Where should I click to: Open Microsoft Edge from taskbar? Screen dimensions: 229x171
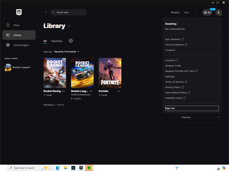58,168
